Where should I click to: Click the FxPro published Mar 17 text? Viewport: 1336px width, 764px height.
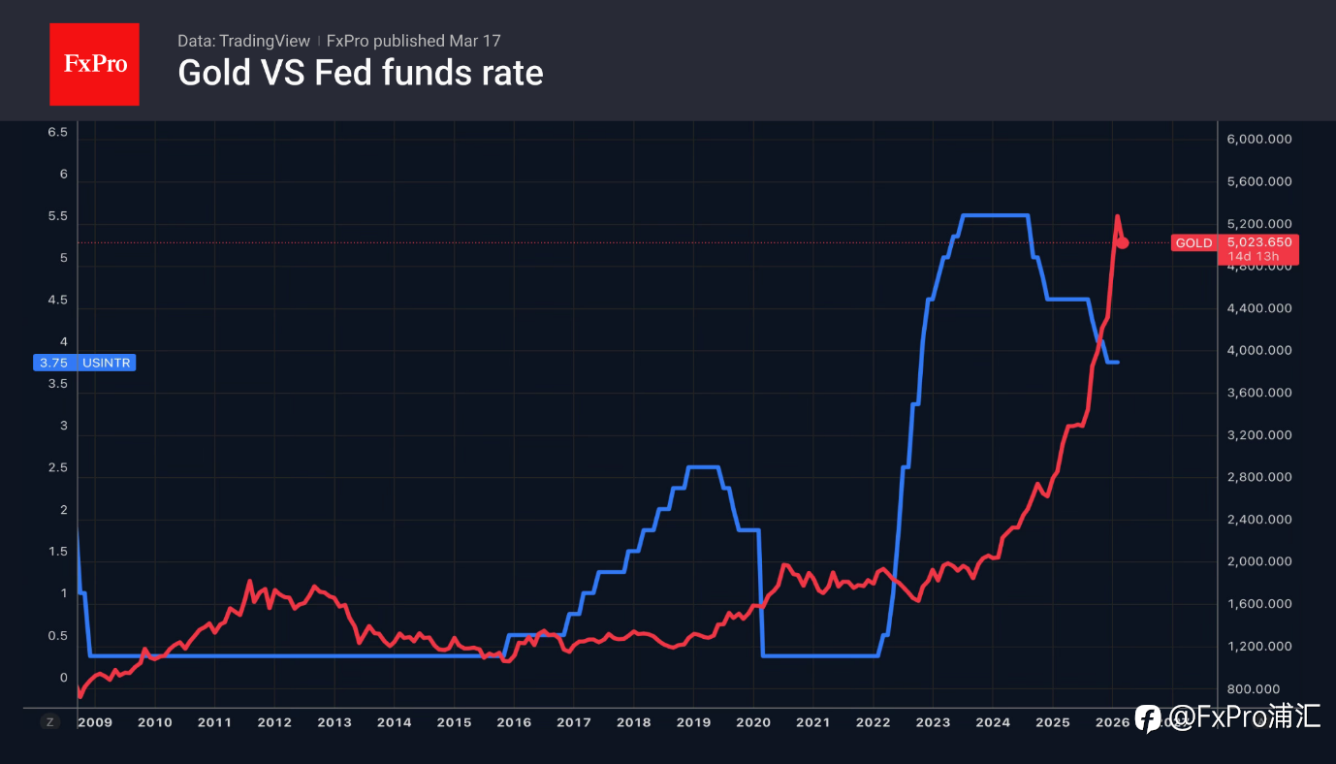pyautogui.click(x=414, y=41)
